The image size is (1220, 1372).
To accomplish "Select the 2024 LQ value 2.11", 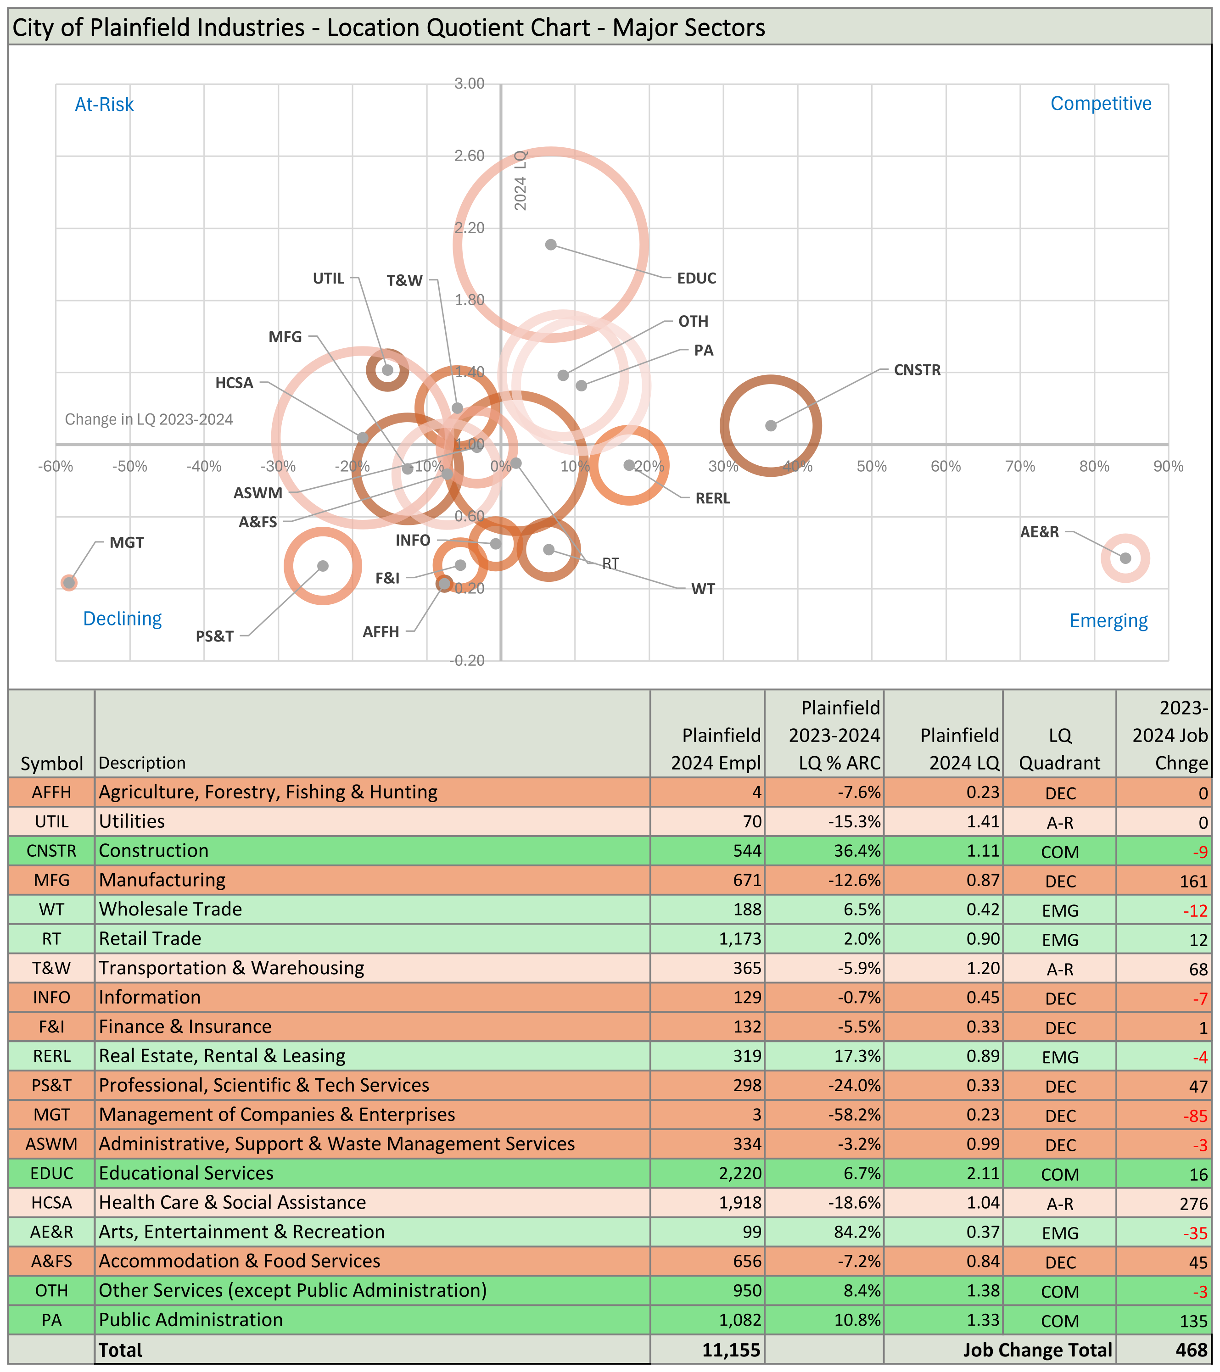I will 983,1174.
